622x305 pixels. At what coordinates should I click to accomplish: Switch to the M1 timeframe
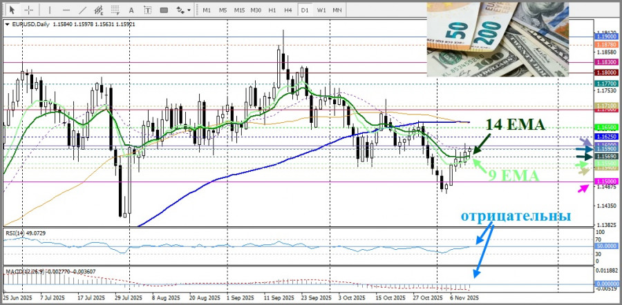pos(207,10)
